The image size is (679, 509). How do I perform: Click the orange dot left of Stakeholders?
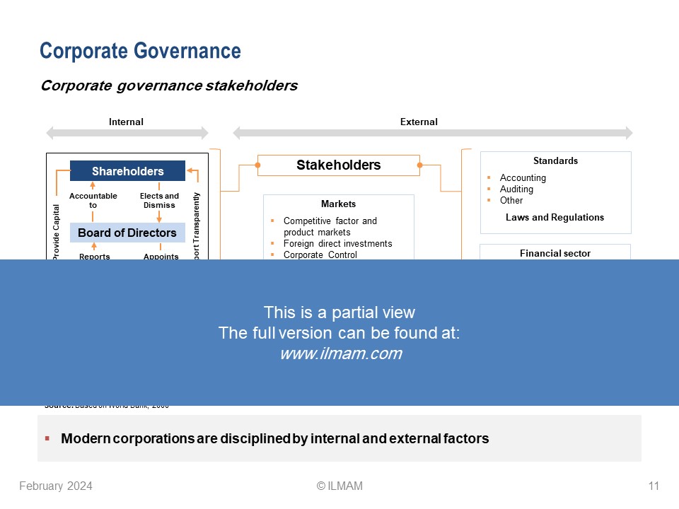coord(257,165)
